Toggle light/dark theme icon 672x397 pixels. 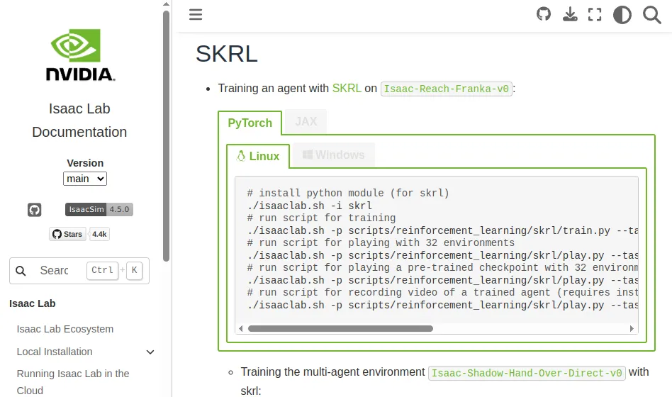click(x=622, y=15)
